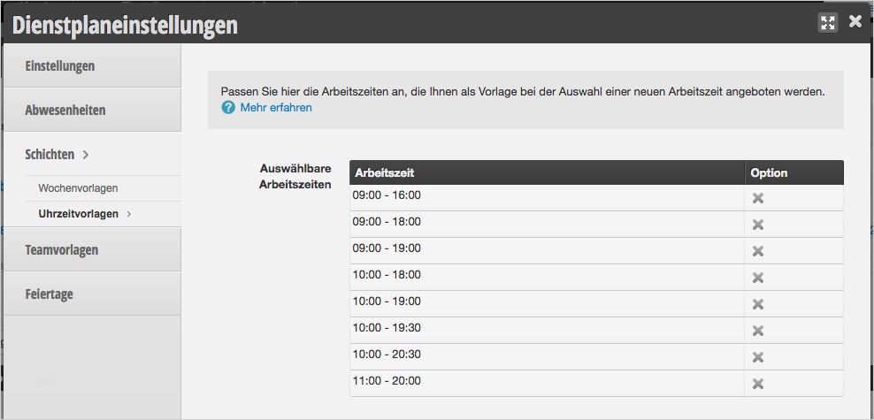This screenshot has height=420, width=874.
Task: Remove the 11:00 - 20:00 entry
Action: point(758,384)
